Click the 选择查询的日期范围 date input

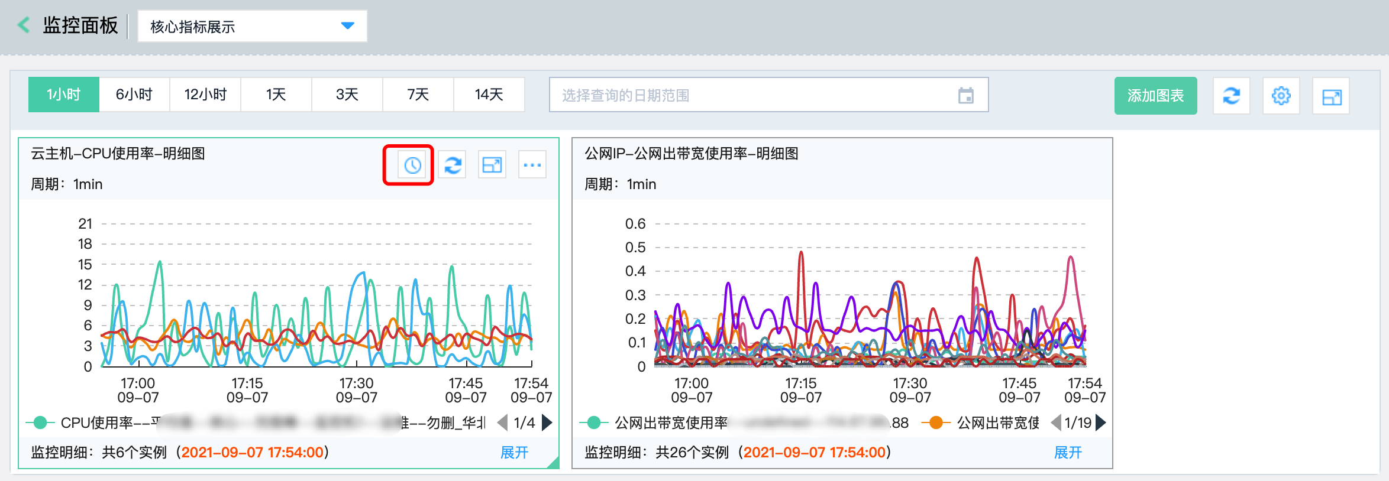[x=751, y=95]
